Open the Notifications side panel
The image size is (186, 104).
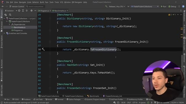[x=184, y=16]
